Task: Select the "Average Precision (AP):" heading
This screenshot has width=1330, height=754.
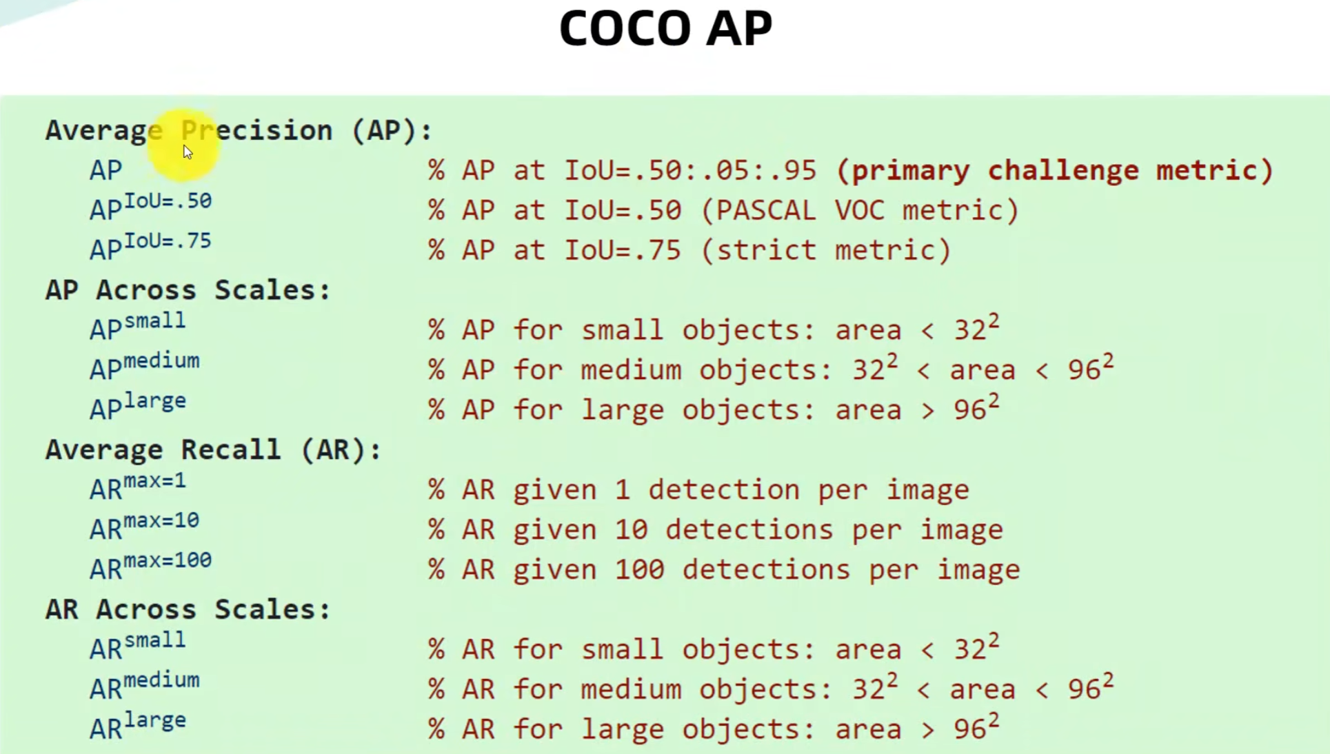Action: (239, 130)
